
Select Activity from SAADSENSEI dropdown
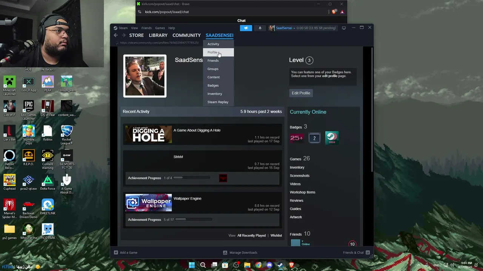(x=218, y=44)
